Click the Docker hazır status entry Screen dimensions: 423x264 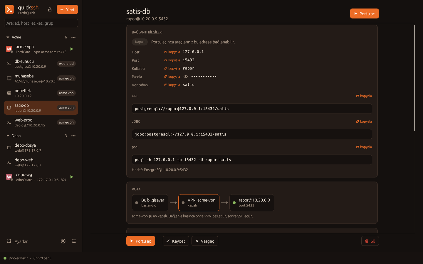pos(16,258)
